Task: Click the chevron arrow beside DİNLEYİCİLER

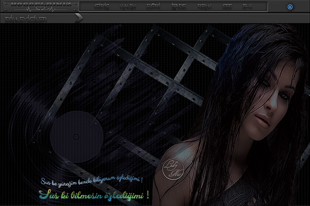Action: (79, 19)
